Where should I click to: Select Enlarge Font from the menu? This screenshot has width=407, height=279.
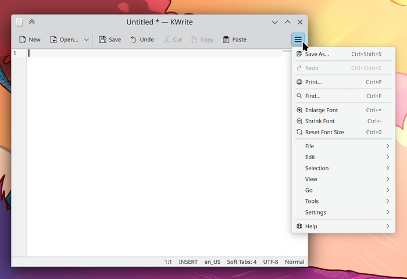point(321,110)
